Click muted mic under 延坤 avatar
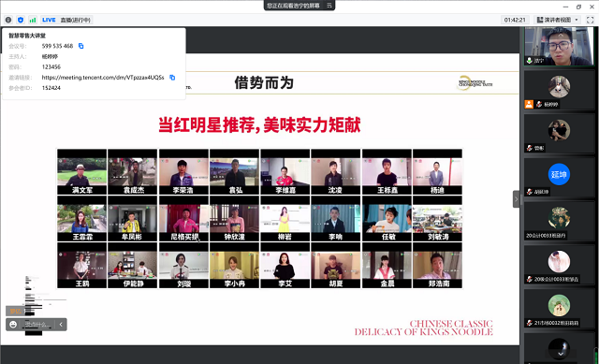The height and width of the screenshot is (364, 599). click(530, 192)
